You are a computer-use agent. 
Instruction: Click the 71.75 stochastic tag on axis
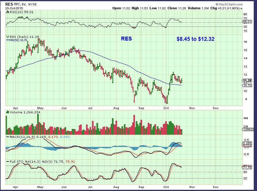[247, 167]
